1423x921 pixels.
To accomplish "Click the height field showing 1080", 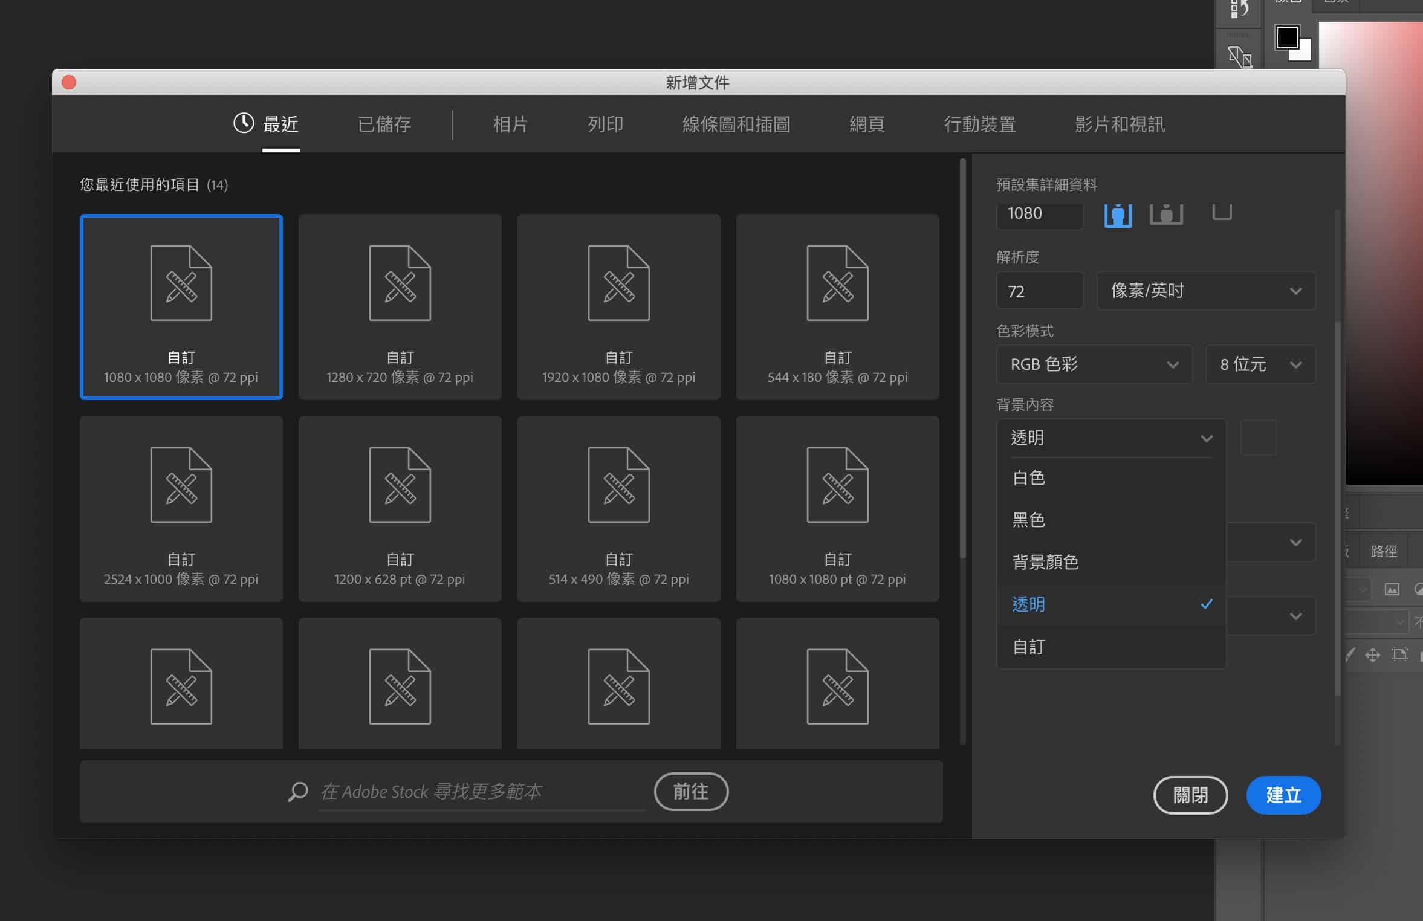I will tap(1040, 215).
